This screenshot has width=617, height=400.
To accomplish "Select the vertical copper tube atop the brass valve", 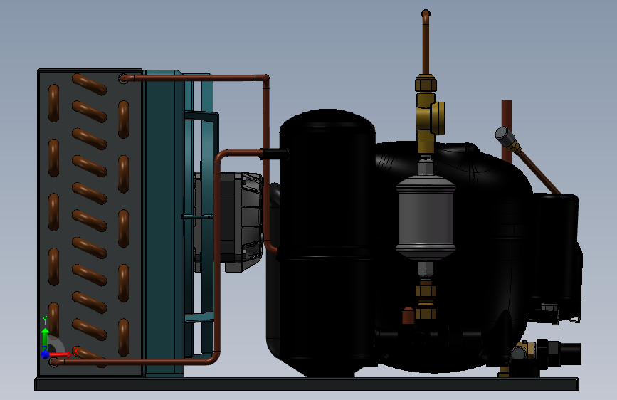I will (426, 42).
